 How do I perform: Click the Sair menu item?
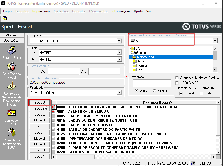tap(149, 11)
